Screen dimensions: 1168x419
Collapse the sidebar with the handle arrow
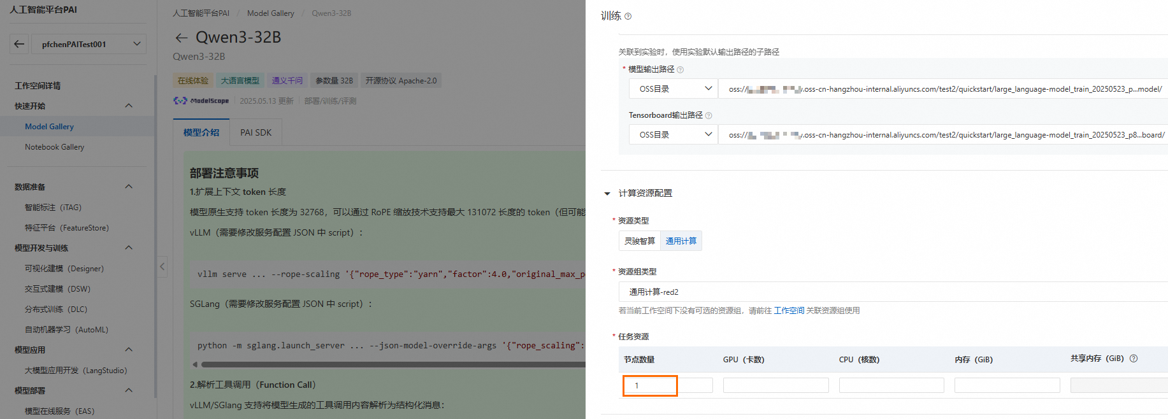click(x=162, y=266)
